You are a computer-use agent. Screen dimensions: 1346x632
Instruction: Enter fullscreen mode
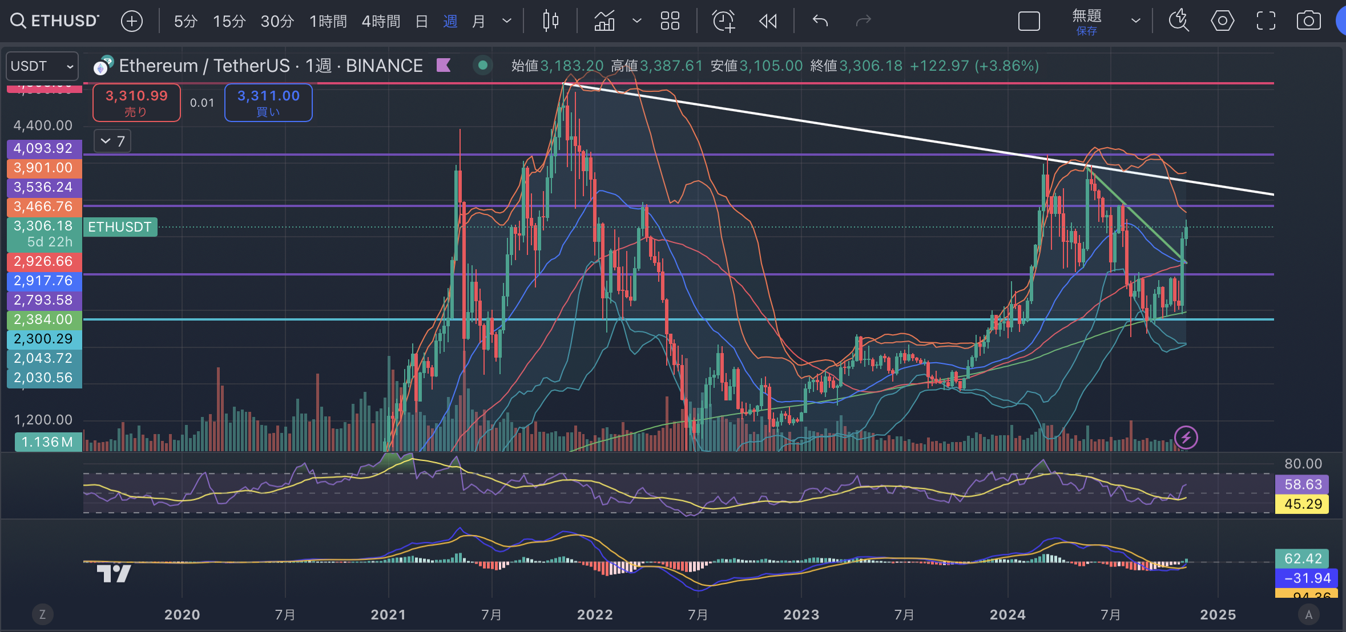point(1266,21)
